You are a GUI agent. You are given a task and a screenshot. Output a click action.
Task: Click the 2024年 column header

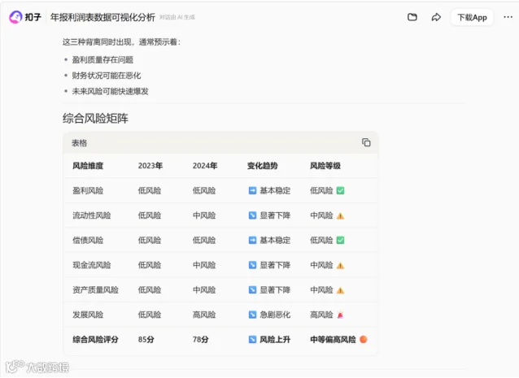pyautogui.click(x=204, y=166)
